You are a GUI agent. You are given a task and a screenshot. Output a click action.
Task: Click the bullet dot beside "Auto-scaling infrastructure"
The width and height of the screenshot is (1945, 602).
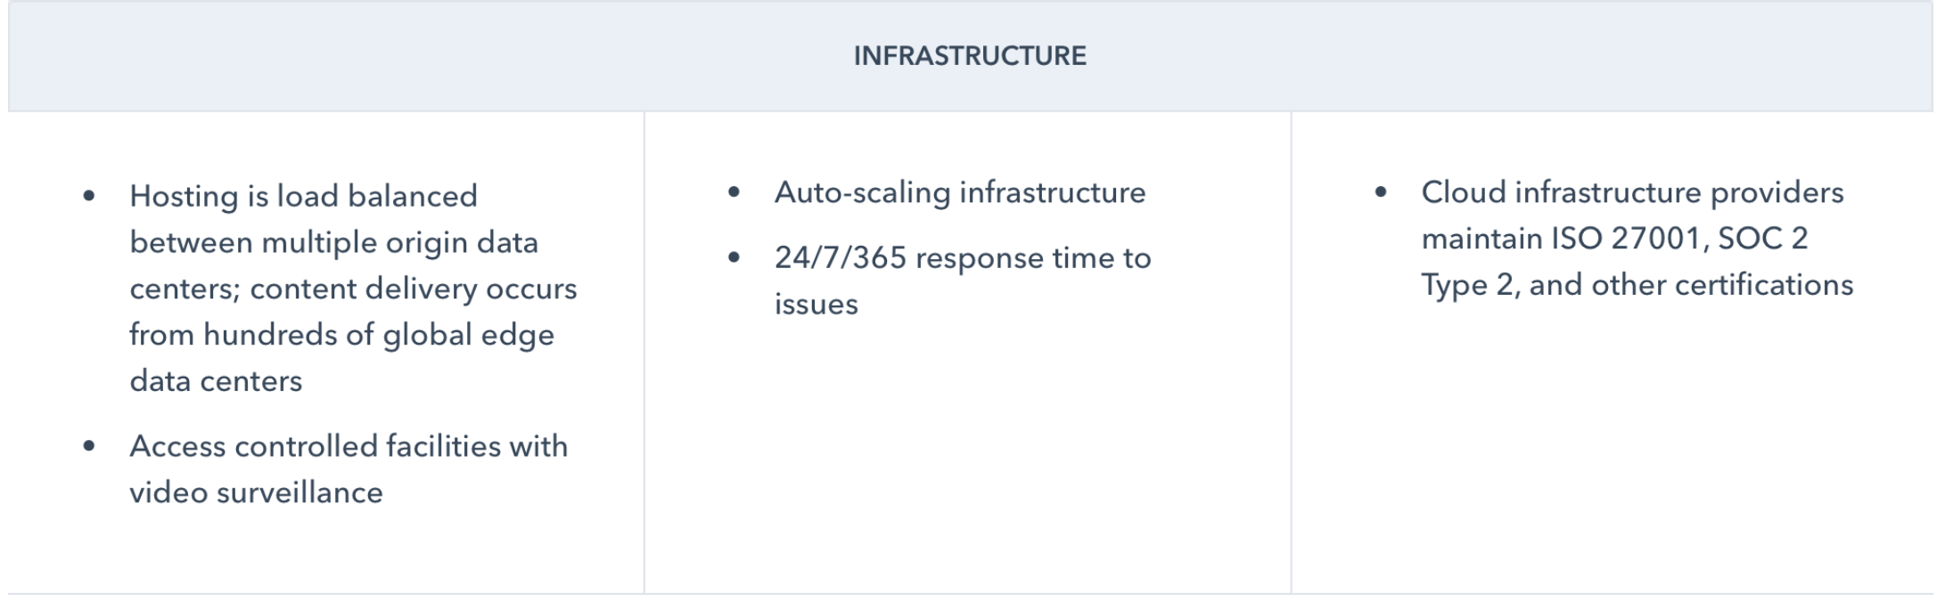pos(734,192)
